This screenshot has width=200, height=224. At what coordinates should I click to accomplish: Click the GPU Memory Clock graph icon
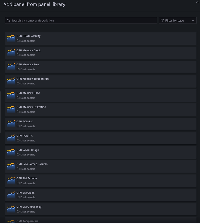pos(11,53)
